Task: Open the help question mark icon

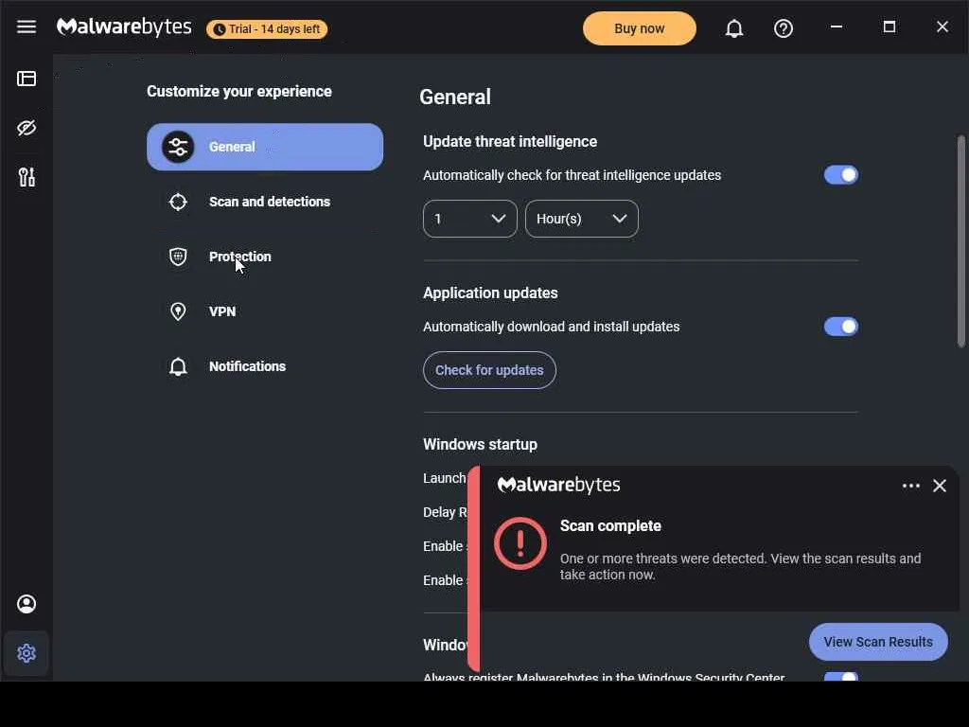Action: pyautogui.click(x=784, y=29)
